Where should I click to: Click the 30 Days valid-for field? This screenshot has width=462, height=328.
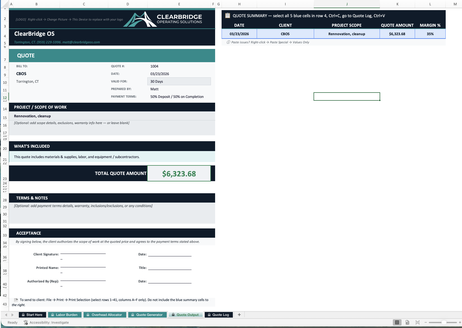[179, 81]
